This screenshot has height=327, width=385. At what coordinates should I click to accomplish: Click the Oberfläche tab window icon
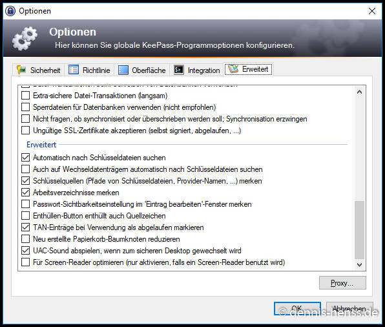(123, 70)
